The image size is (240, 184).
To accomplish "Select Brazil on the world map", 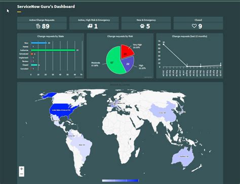I will point(83,145).
